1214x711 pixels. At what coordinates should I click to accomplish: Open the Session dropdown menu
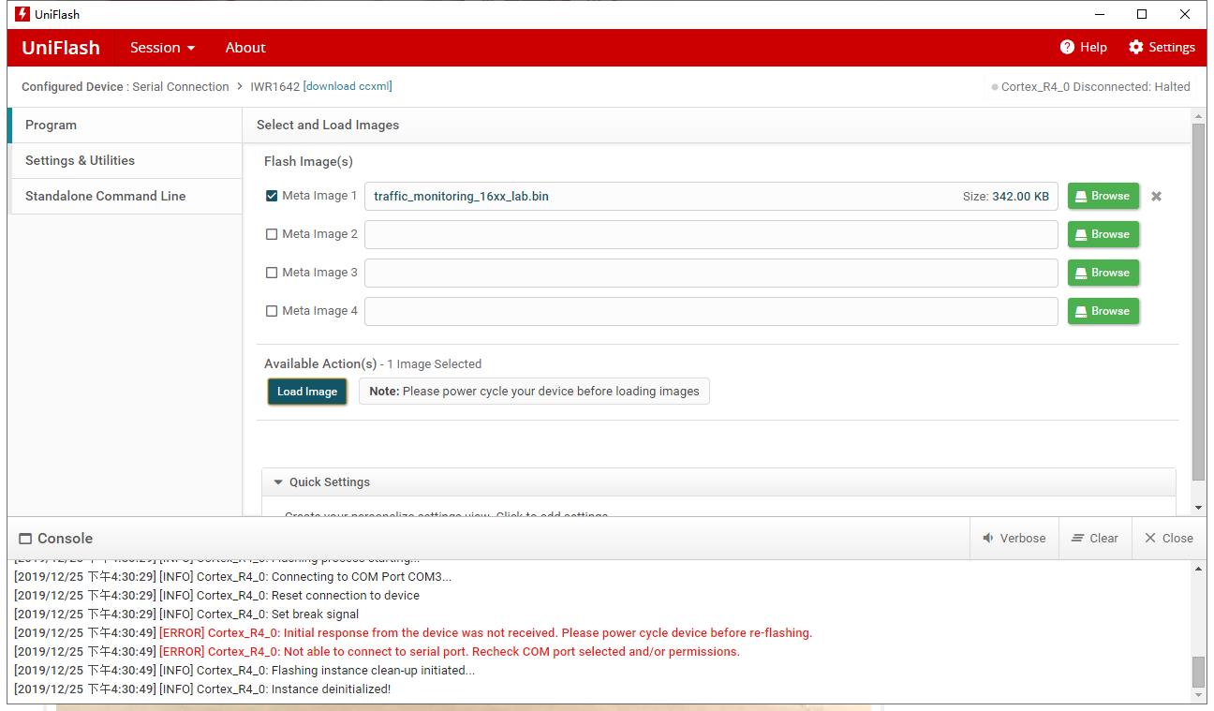click(x=163, y=48)
